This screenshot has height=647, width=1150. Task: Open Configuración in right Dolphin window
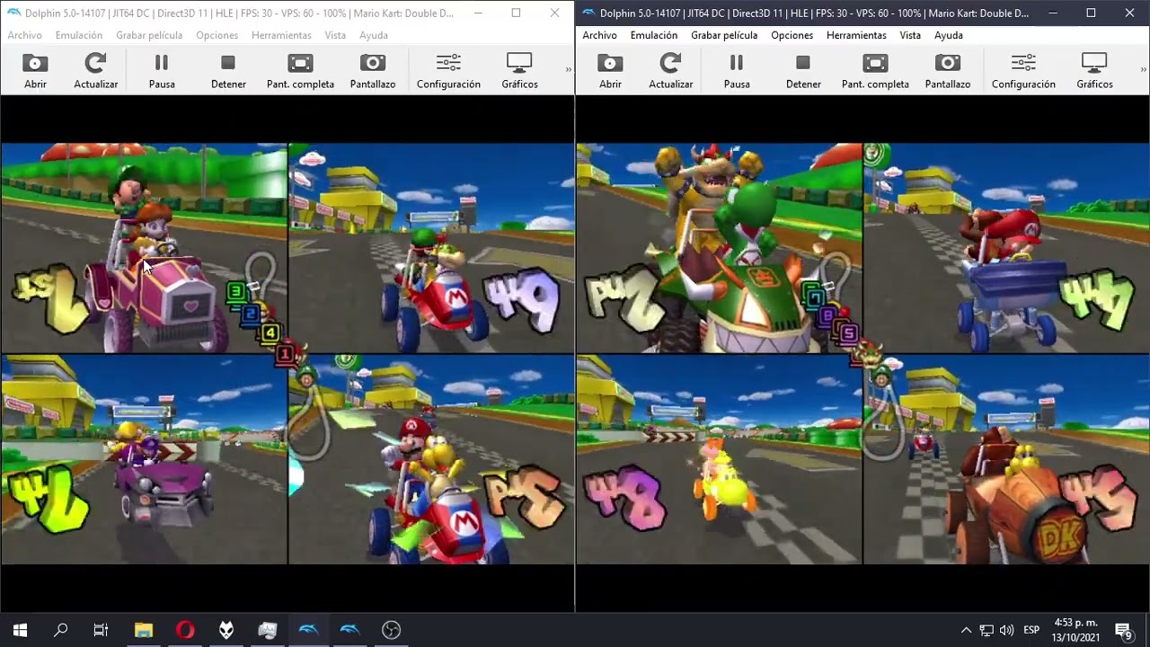tap(1023, 71)
